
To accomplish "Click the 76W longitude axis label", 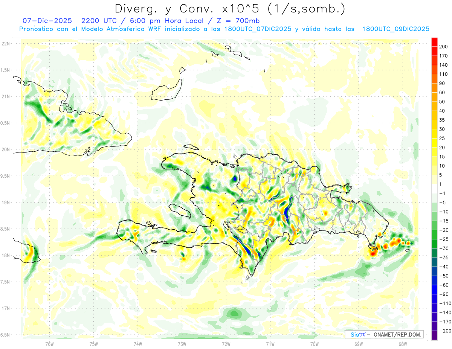I will pos(50,344).
